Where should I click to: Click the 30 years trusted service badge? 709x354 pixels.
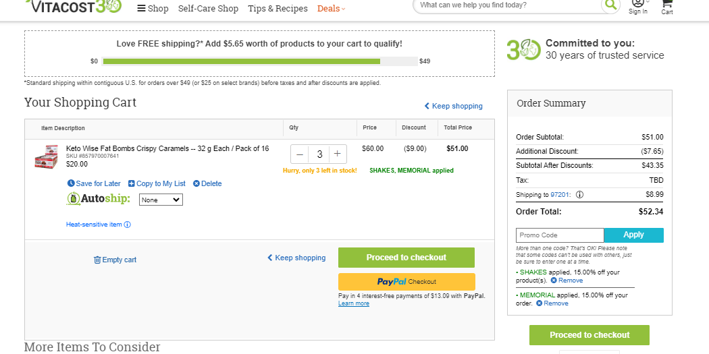click(x=585, y=49)
